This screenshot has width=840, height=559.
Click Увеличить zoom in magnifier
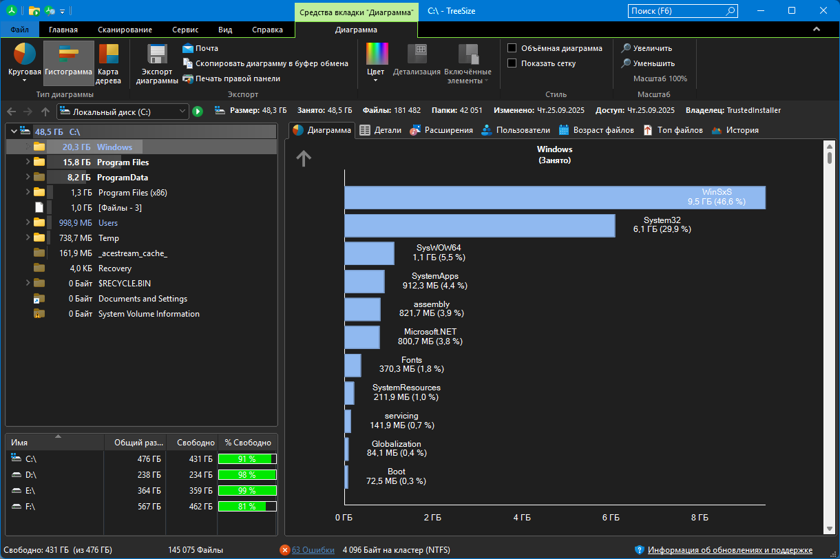[x=626, y=48]
